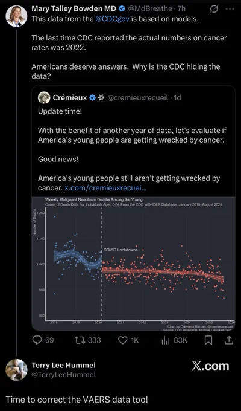
Task: Bookmark Mary Talley Bowden's tweet
Action: 208,340
